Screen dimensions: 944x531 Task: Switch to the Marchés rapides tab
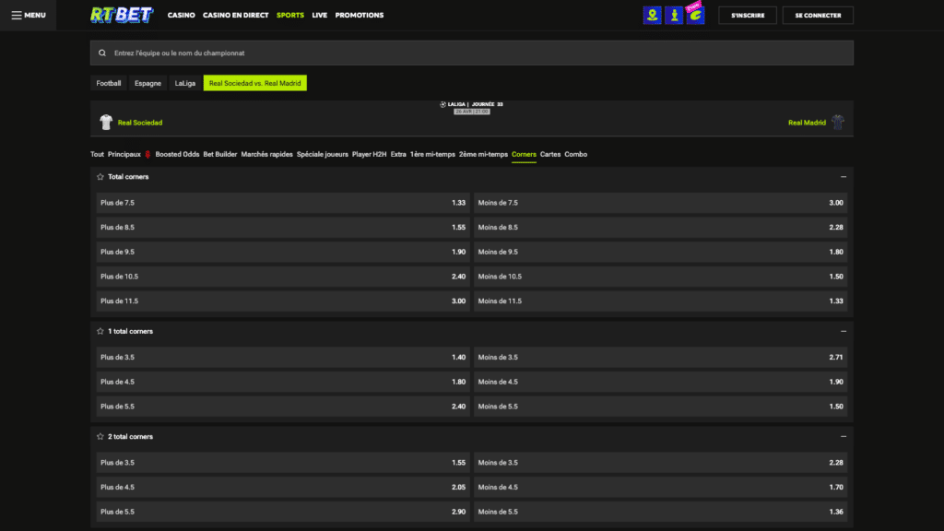tap(266, 155)
